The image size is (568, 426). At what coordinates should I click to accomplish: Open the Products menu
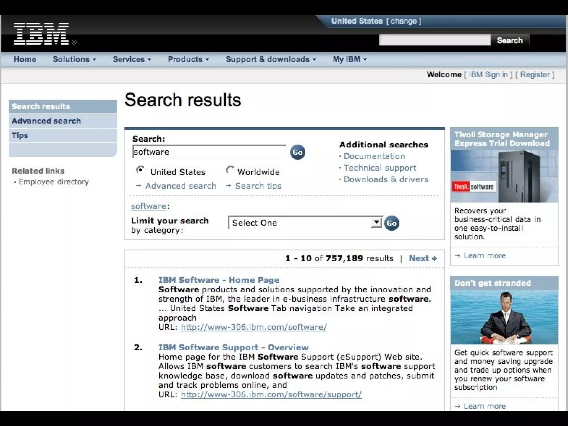(188, 59)
